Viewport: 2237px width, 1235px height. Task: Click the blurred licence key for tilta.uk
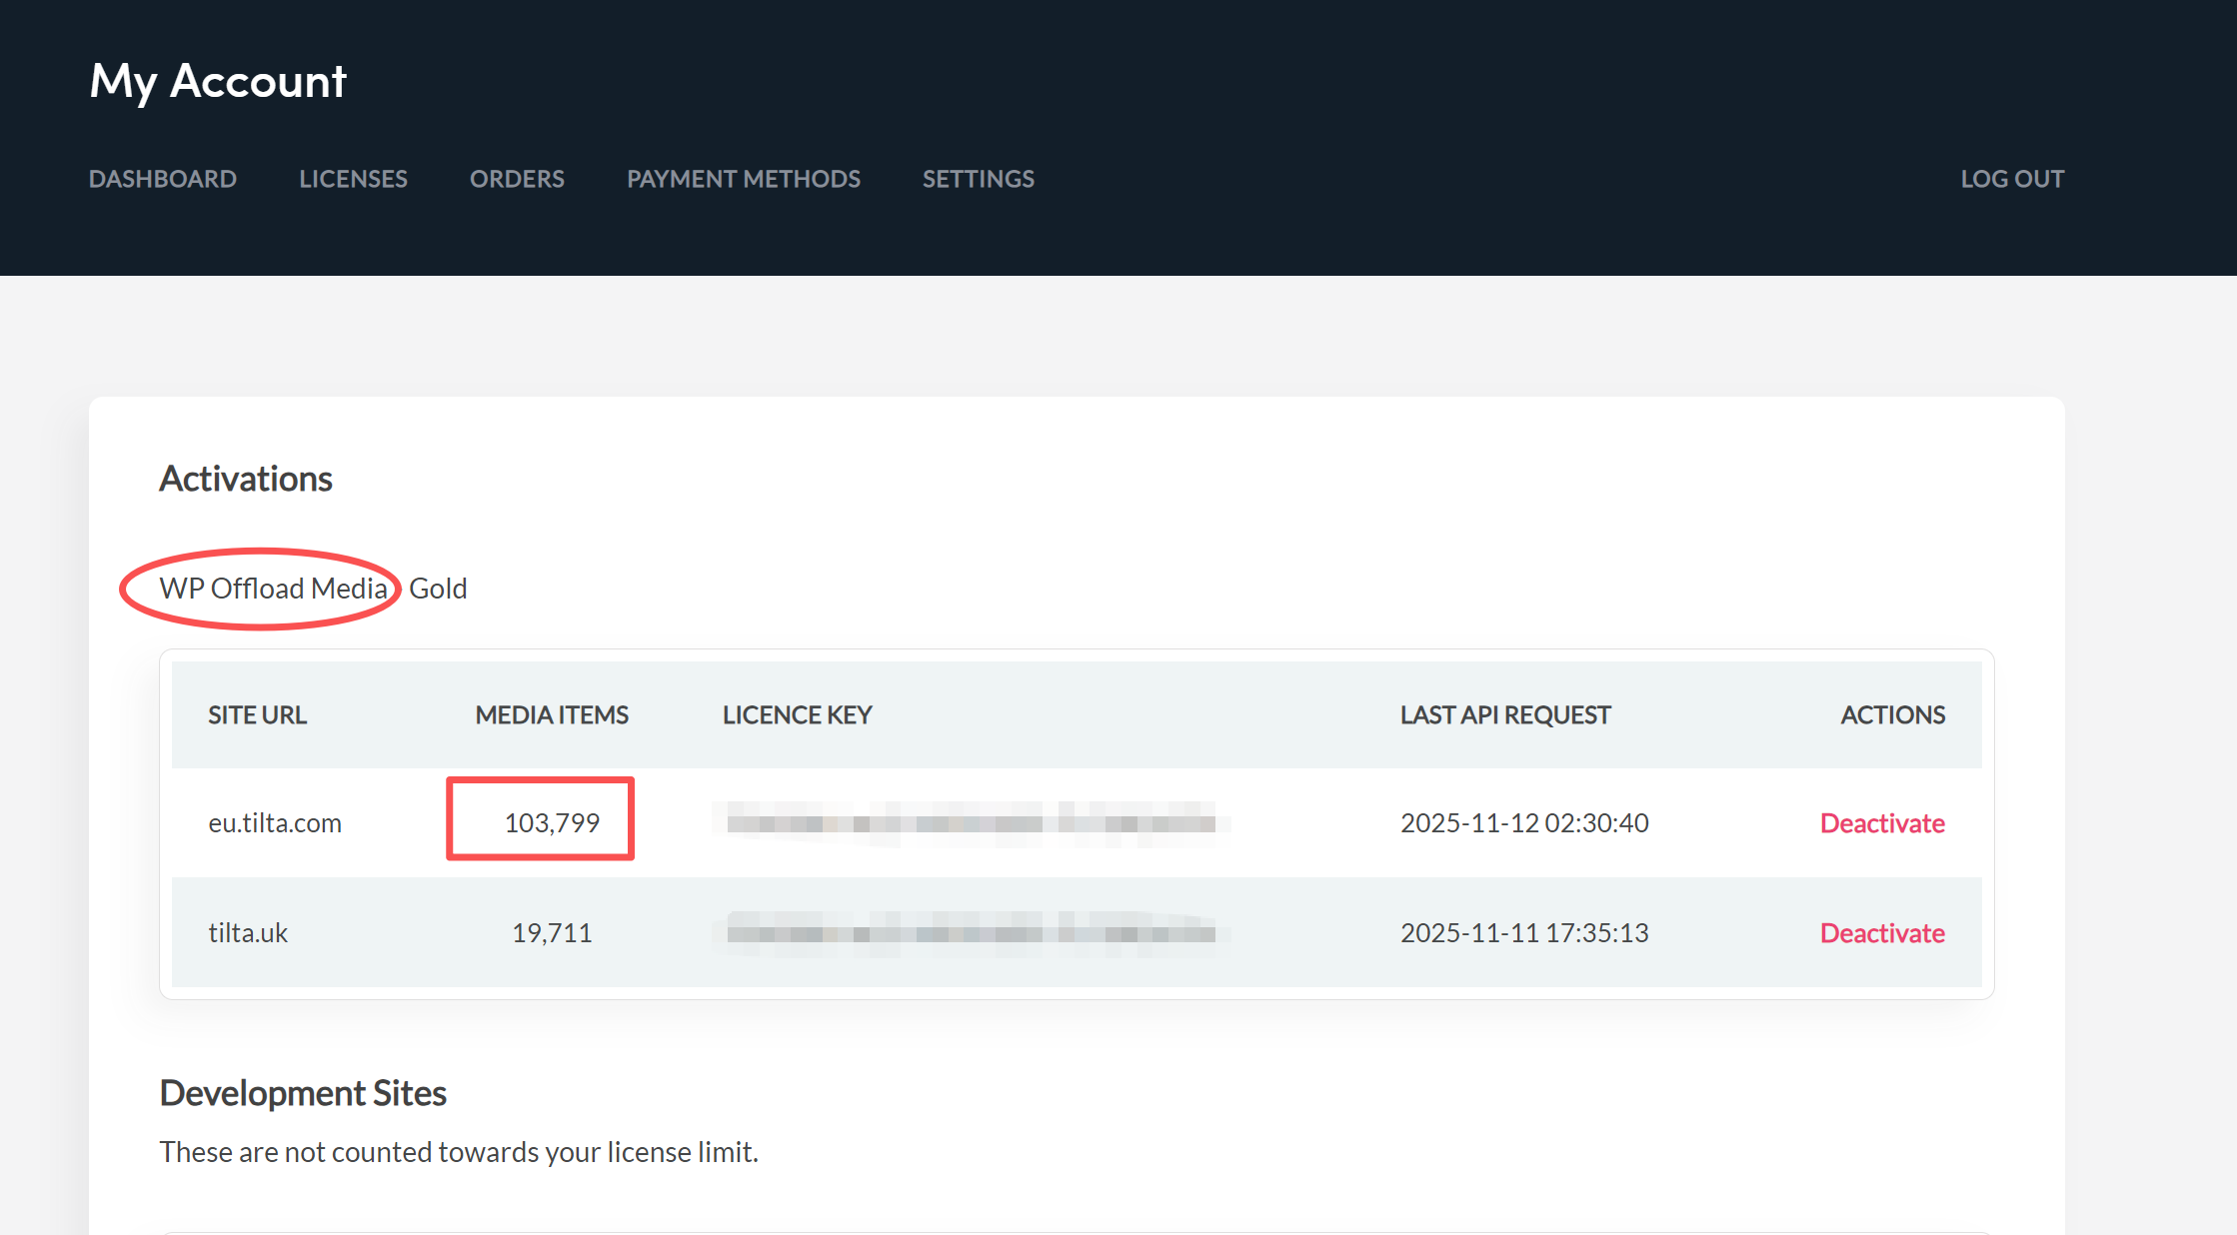(x=970, y=933)
